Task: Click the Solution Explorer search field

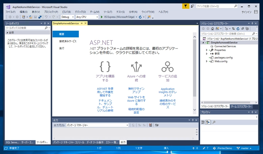Action: point(229,34)
